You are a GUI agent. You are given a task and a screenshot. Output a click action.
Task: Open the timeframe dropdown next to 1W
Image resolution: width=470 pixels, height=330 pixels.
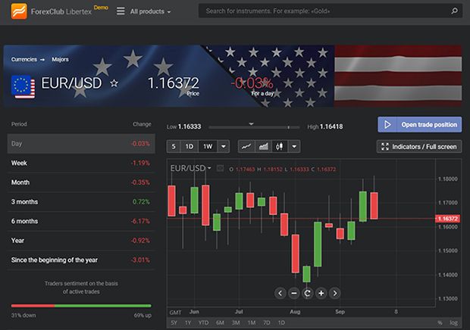[x=223, y=146]
